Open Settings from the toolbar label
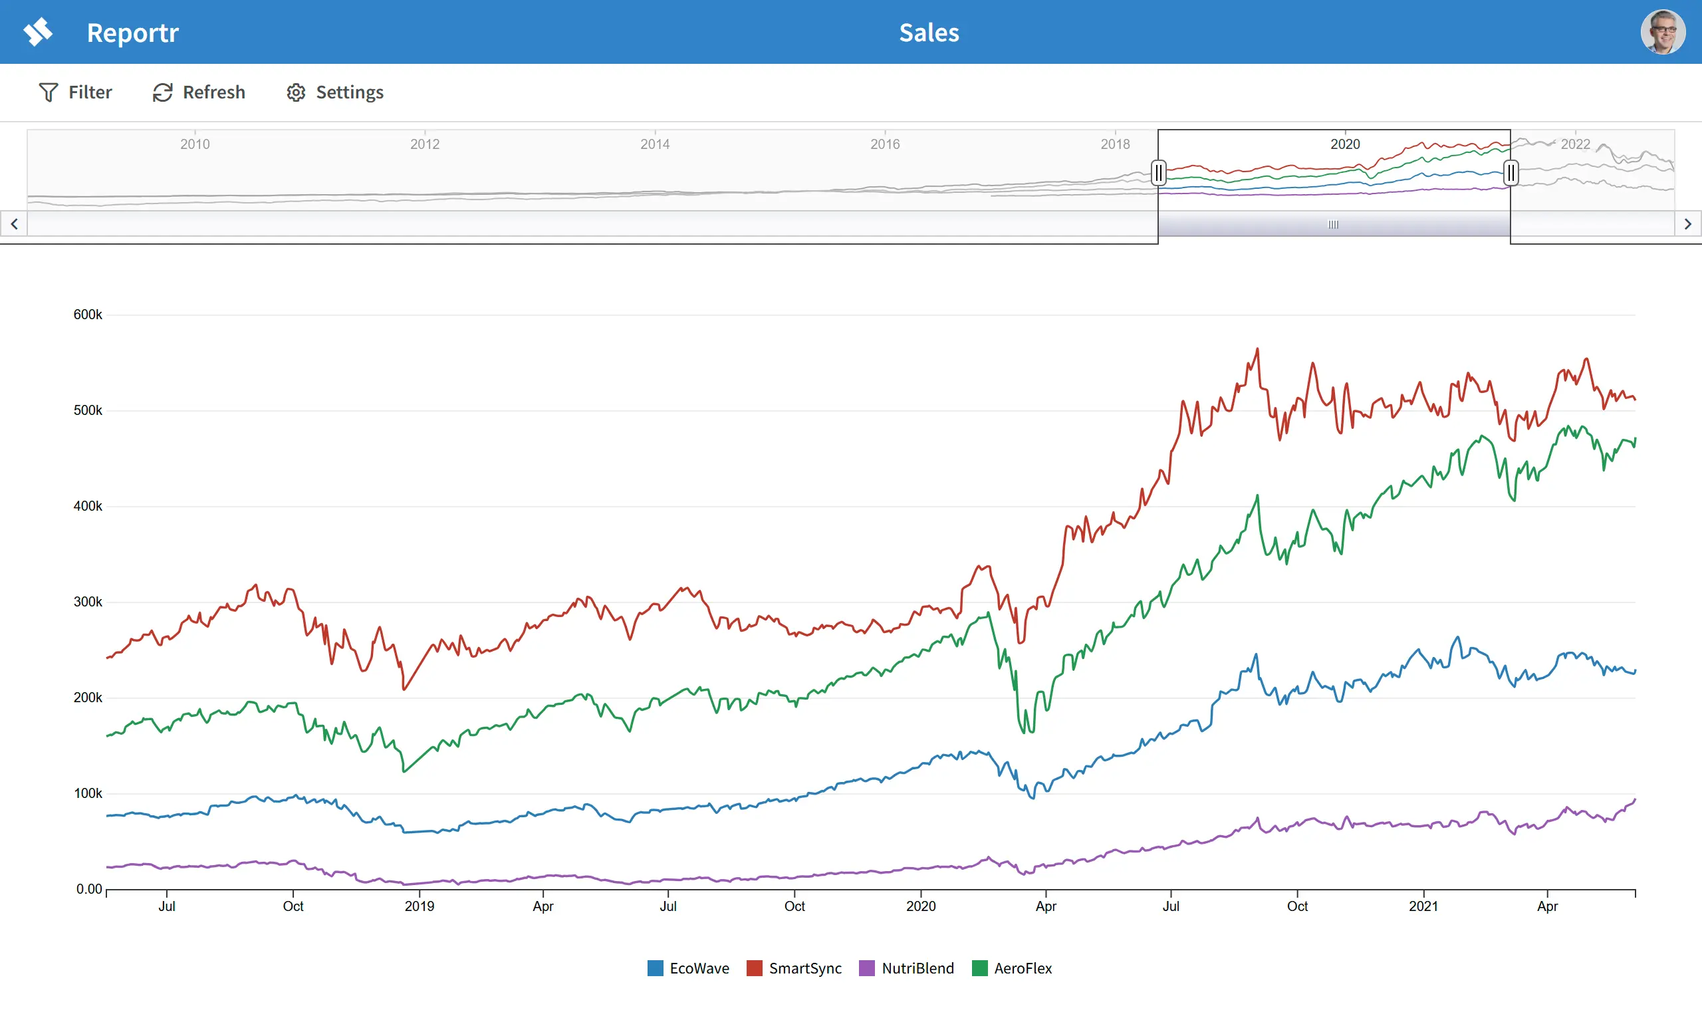 (x=350, y=92)
